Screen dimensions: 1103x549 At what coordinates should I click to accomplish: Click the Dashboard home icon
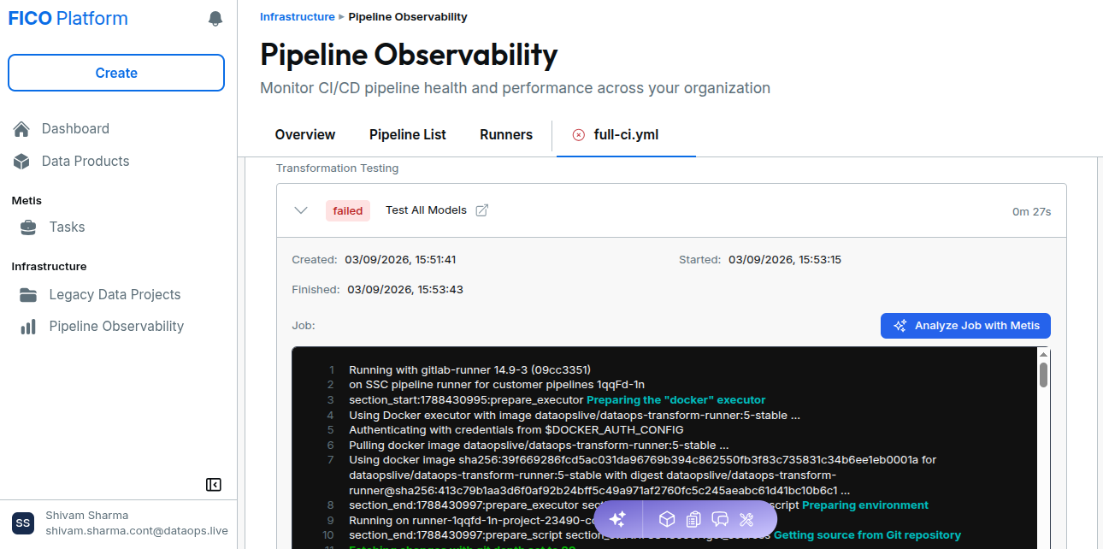pyautogui.click(x=22, y=129)
